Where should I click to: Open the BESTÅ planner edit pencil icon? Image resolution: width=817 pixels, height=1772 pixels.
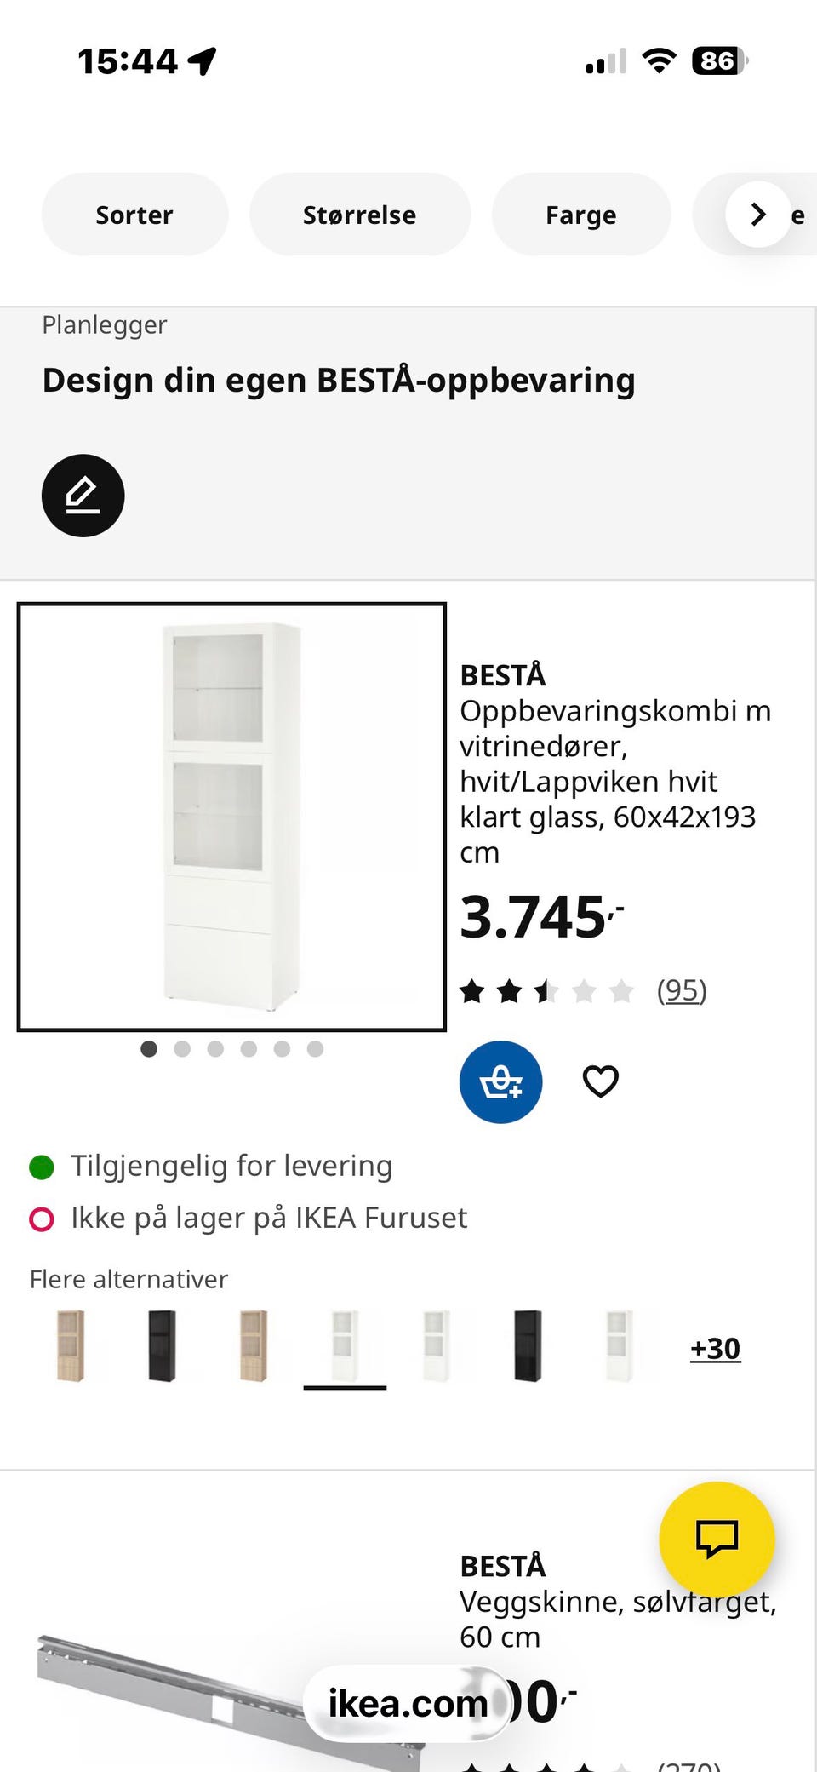[x=83, y=496]
